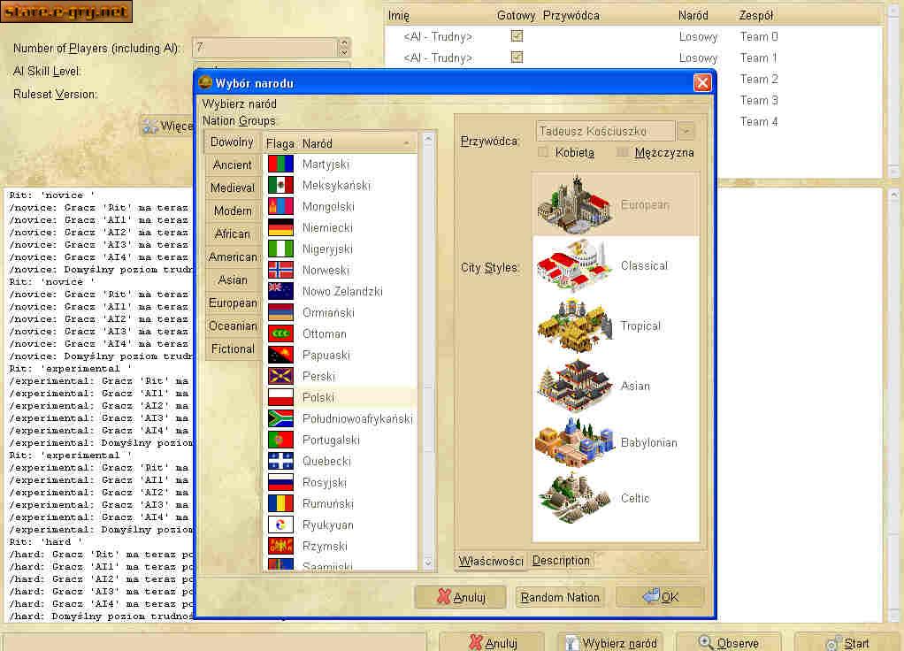Sort nations by the Naród column header
904x651 pixels.
click(356, 143)
